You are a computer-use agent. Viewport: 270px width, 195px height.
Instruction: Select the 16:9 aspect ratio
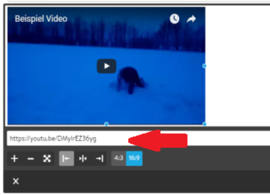[135, 158]
